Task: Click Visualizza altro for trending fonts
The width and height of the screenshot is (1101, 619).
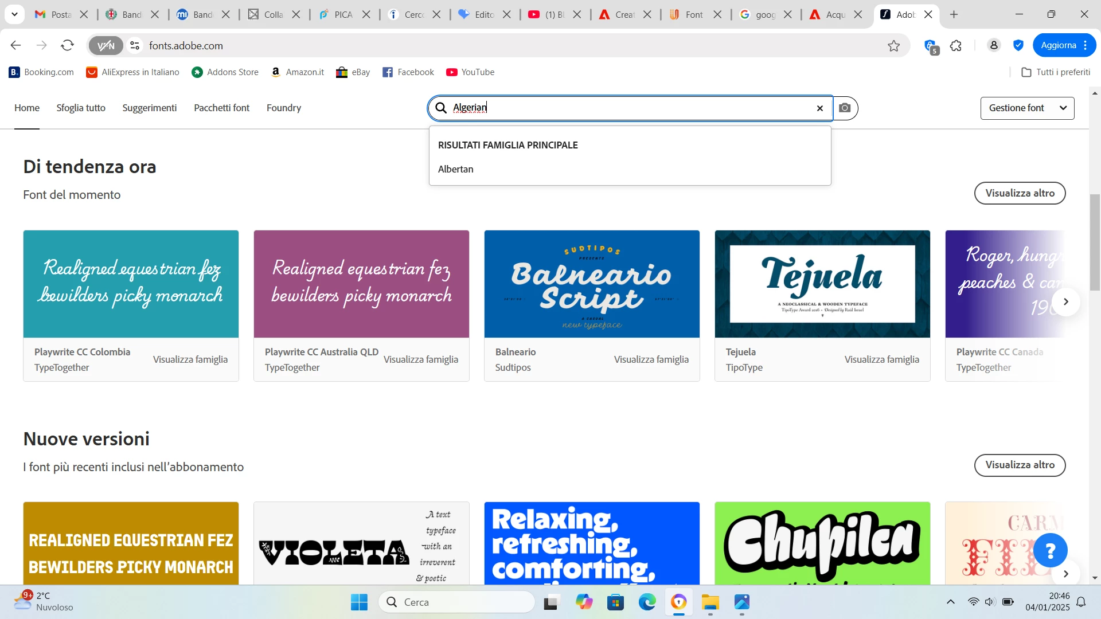Action: [x=1020, y=193]
